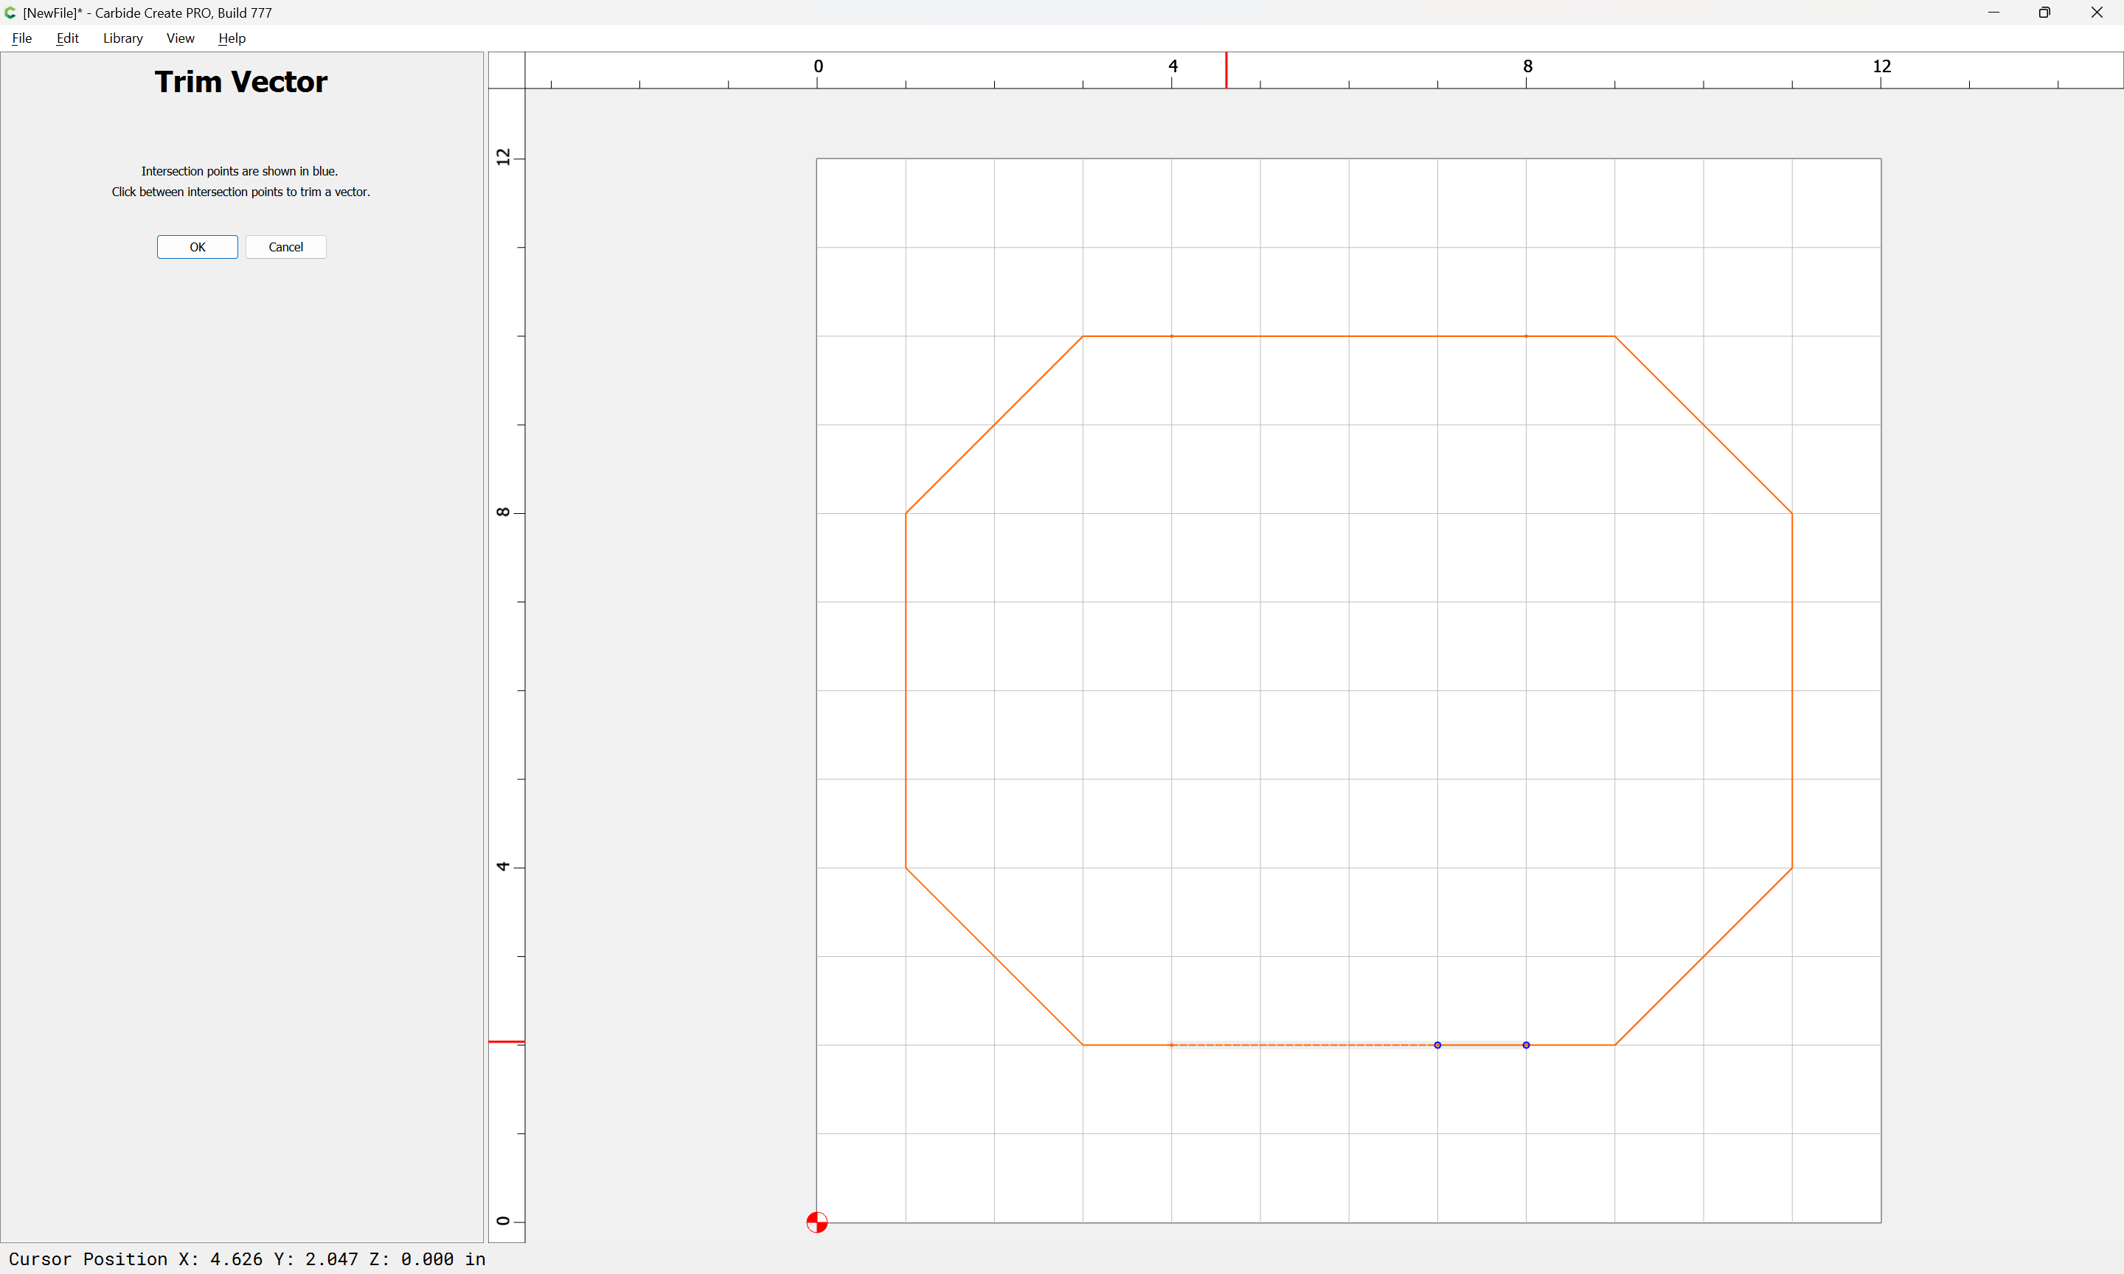Open the File menu
Image resolution: width=2124 pixels, height=1274 pixels.
pos(21,38)
